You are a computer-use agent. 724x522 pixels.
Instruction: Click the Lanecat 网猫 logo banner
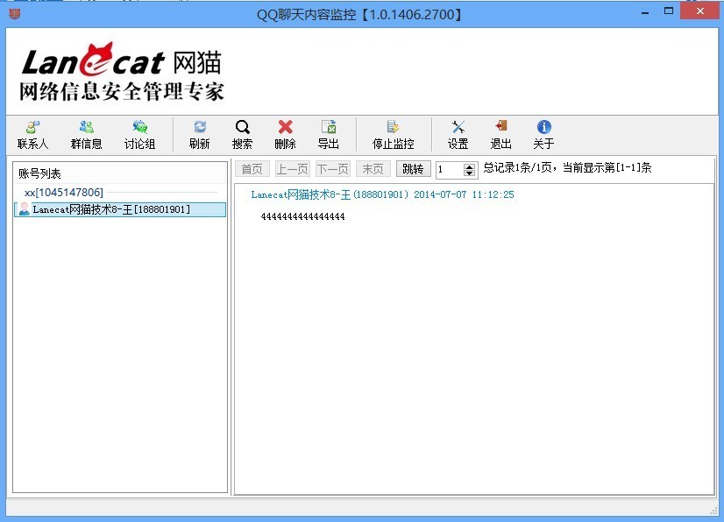122,72
